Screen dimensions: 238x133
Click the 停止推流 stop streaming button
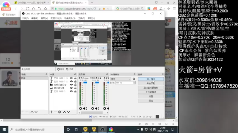point(151,79)
